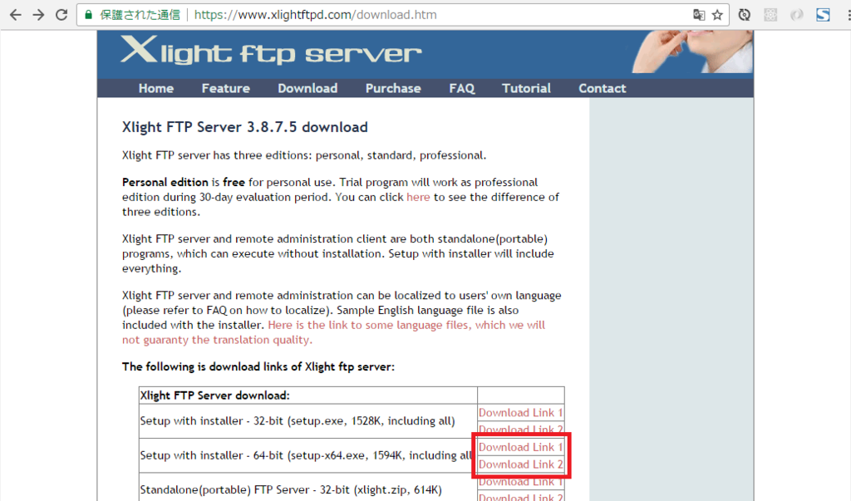
Task: Click the 'Xlight FTP Server 3.8.7.5 download' heading
Action: (x=245, y=127)
